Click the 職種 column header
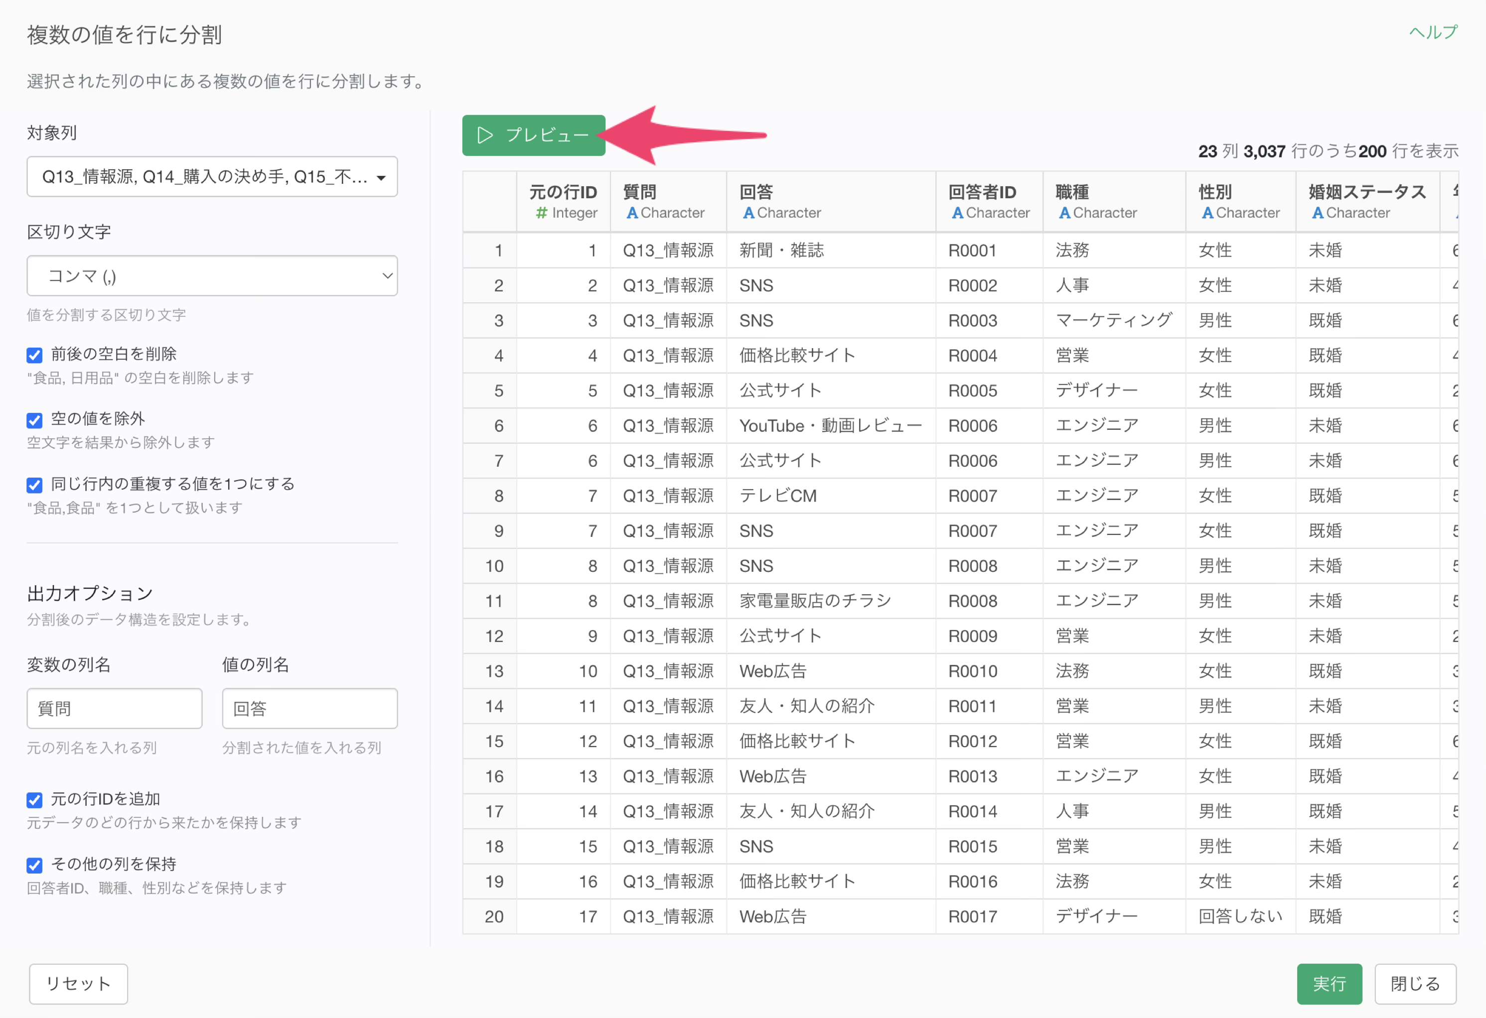The height and width of the screenshot is (1018, 1486). click(x=1114, y=201)
